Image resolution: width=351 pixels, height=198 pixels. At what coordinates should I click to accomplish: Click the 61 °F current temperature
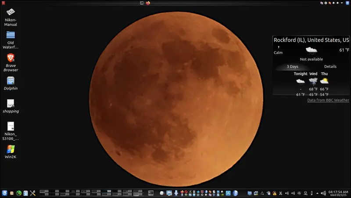tap(344, 50)
